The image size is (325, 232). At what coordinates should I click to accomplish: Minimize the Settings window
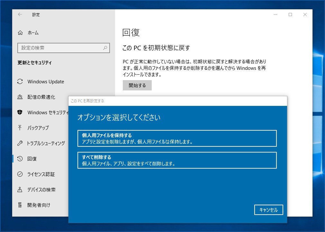point(275,14)
